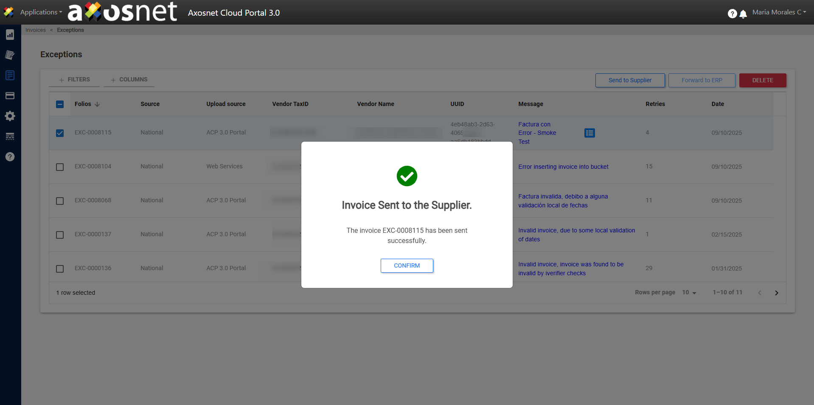Open the rows per page dropdown
Screen dimensions: 814x405
(x=689, y=293)
